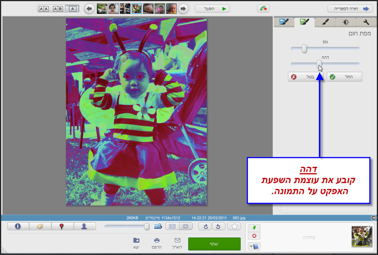Collapse the status bar with the double-arrow chevron
378x255 pixels.
[x=374, y=218]
